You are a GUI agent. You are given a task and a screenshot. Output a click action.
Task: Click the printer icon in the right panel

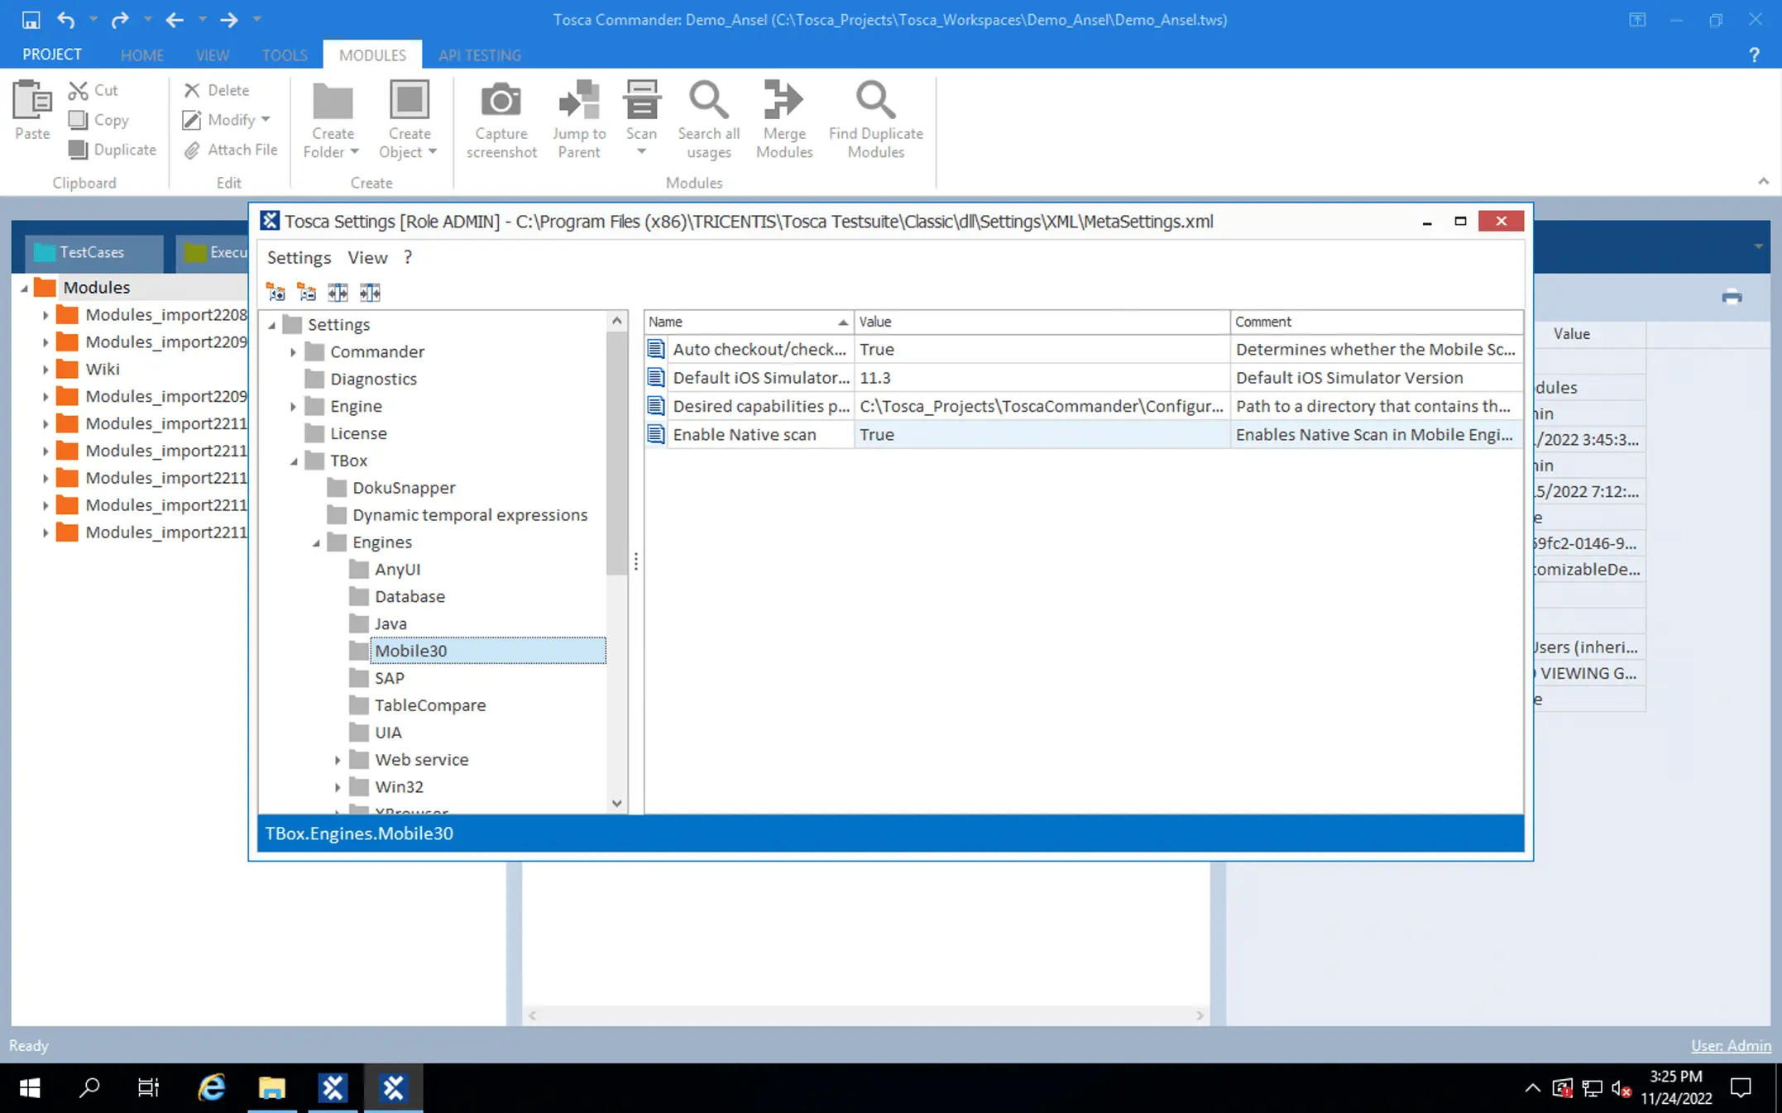click(x=1732, y=297)
